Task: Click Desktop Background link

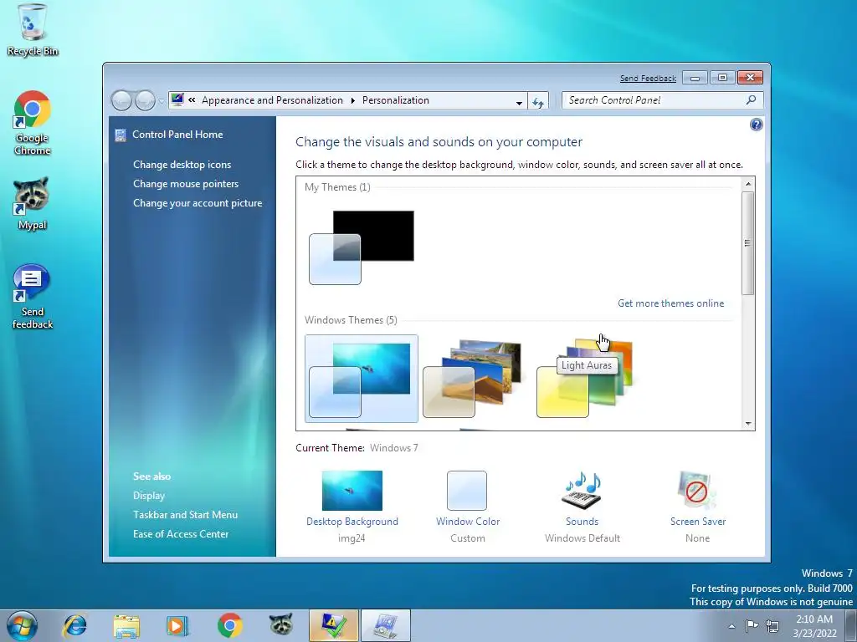Action: 352,522
